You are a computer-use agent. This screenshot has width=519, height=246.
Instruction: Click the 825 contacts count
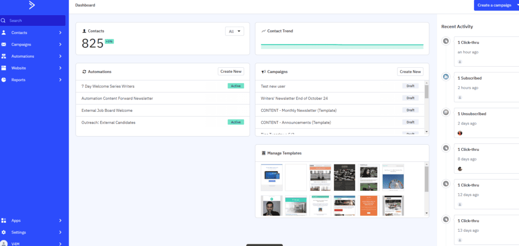pyautogui.click(x=93, y=44)
